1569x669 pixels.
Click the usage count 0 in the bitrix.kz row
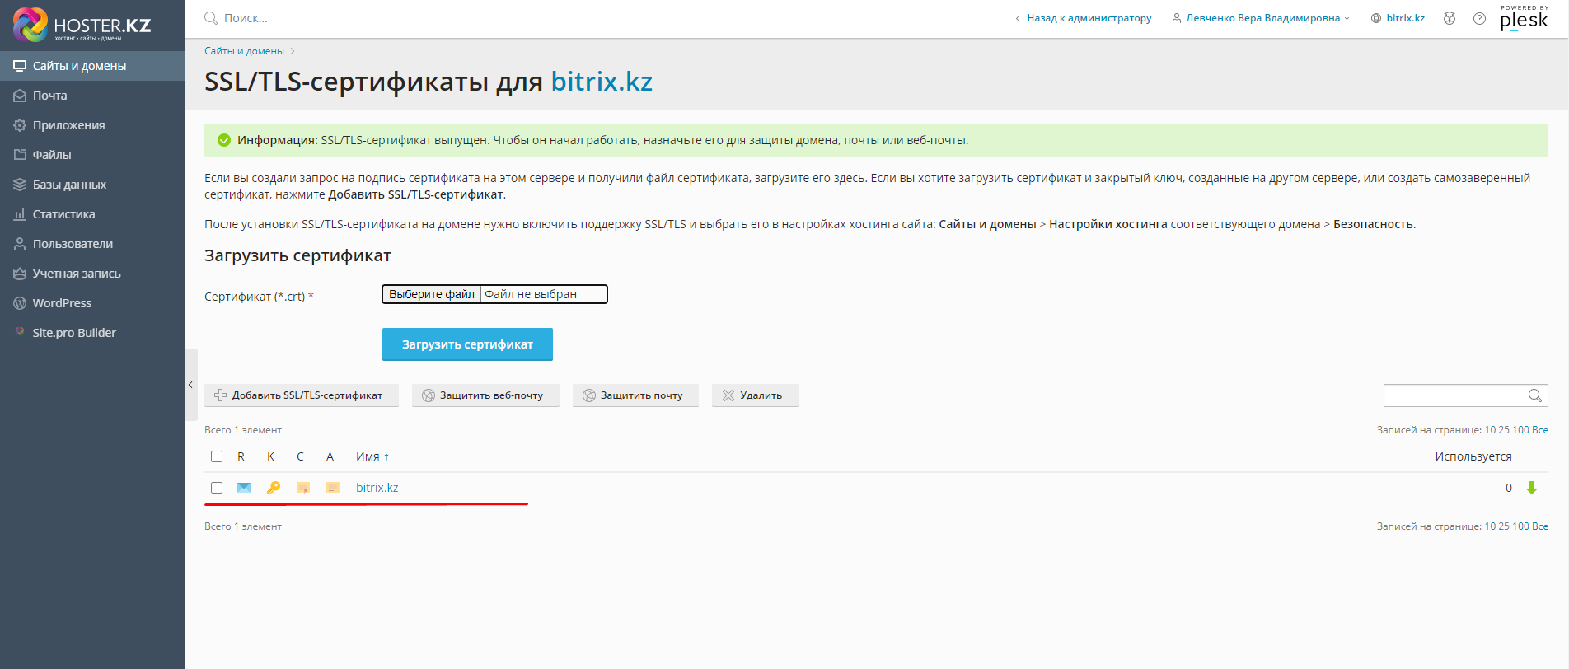tap(1509, 488)
